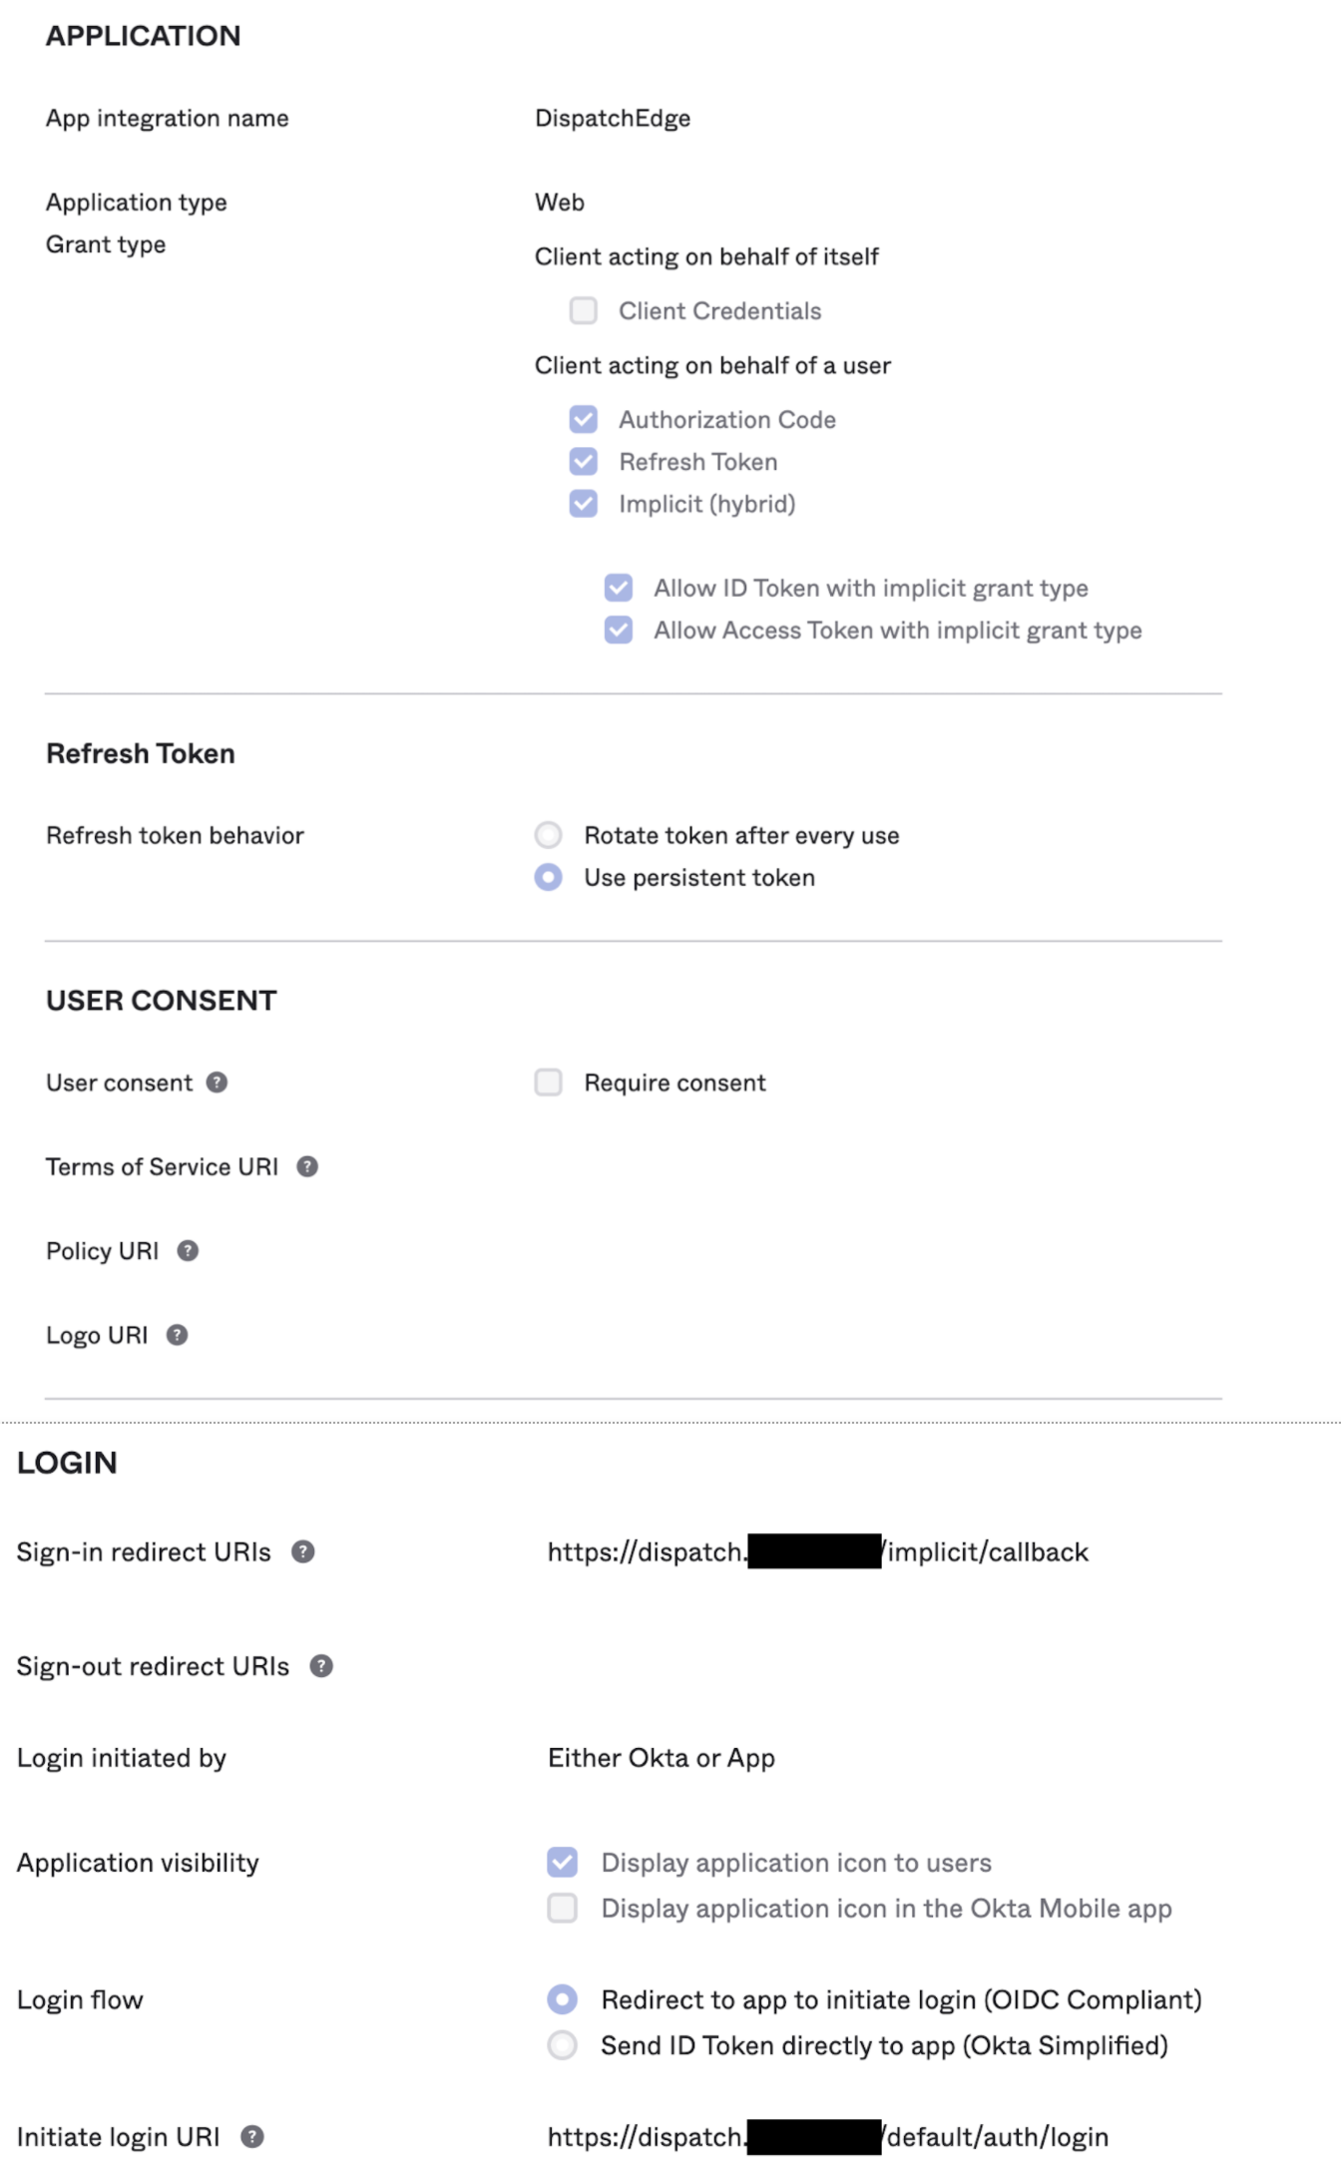Enable the Require consent option
Viewport: 1341px width, 2167px height.
(548, 1082)
